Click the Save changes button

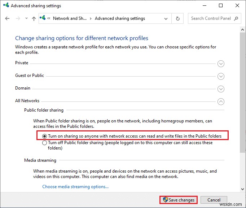tap(179, 200)
